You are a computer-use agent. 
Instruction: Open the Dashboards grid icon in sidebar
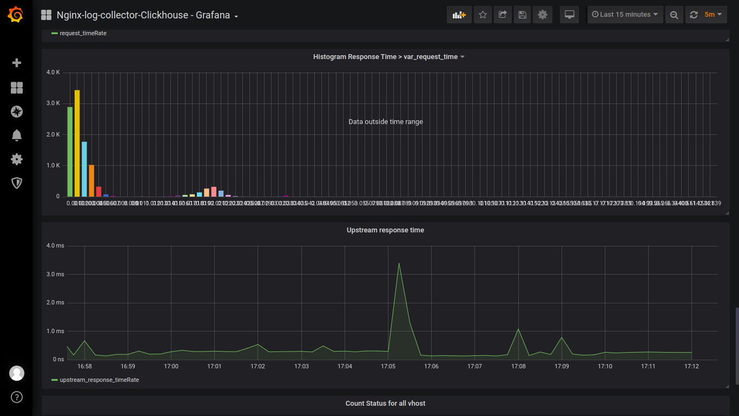[x=17, y=88]
